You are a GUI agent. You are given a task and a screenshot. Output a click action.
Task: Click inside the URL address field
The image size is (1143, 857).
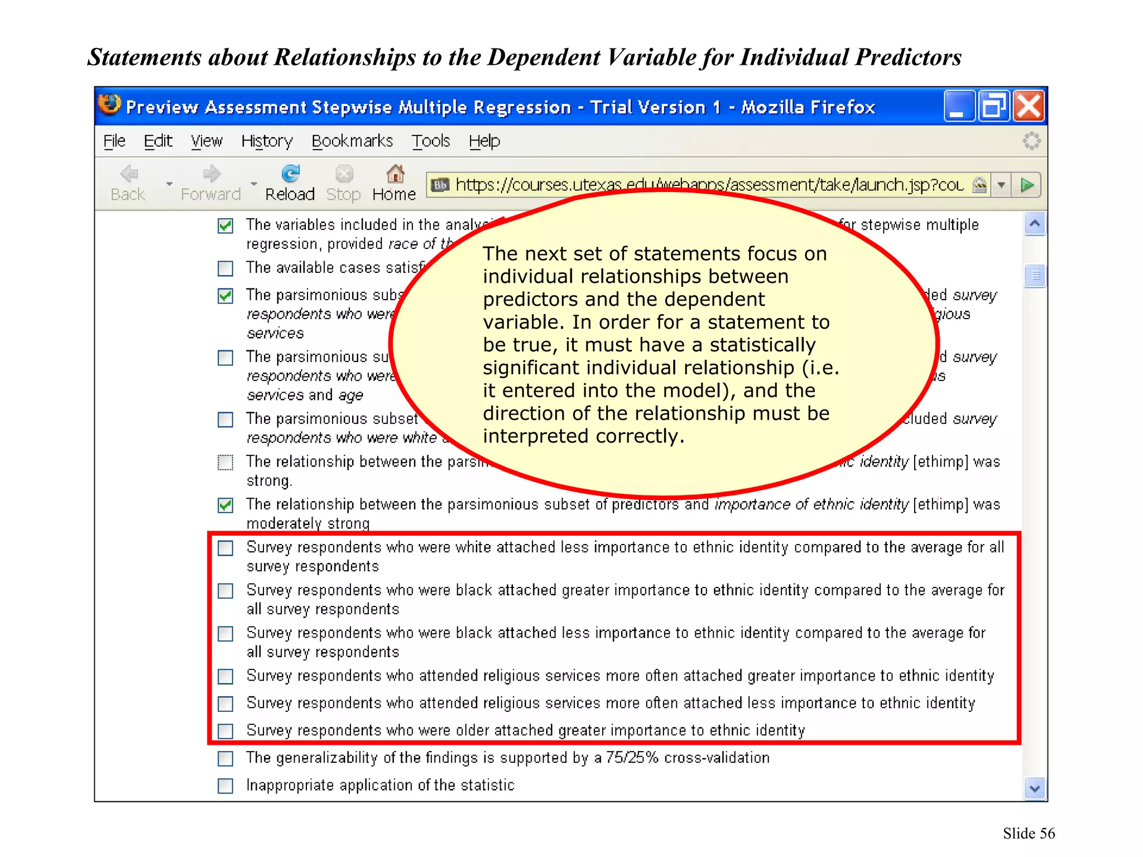coord(709,185)
